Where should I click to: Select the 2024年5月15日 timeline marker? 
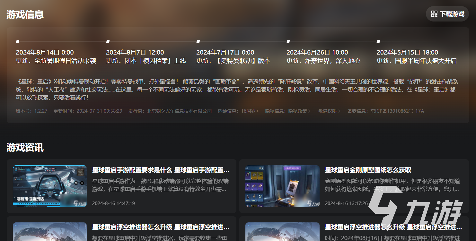coord(378,41)
